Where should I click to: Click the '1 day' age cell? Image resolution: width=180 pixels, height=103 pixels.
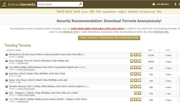(168, 94)
